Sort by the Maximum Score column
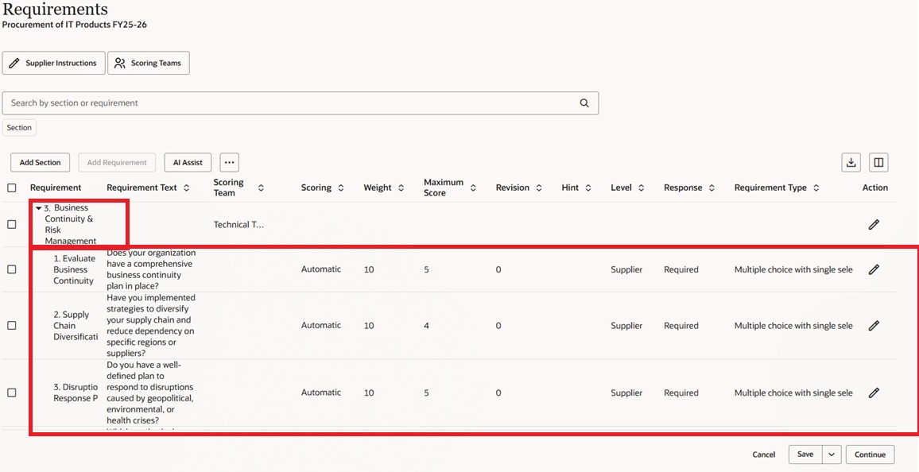919x472 pixels. 473,188
